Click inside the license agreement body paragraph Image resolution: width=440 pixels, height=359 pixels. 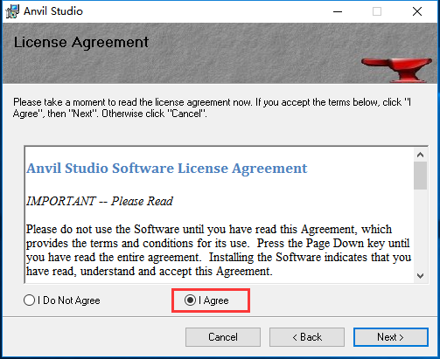click(219, 250)
